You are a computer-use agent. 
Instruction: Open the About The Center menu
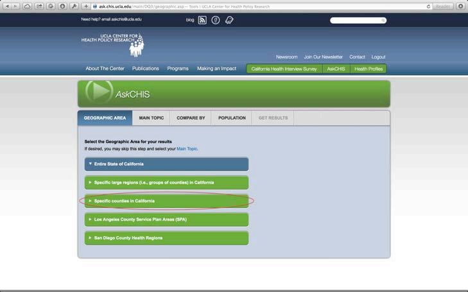click(105, 68)
